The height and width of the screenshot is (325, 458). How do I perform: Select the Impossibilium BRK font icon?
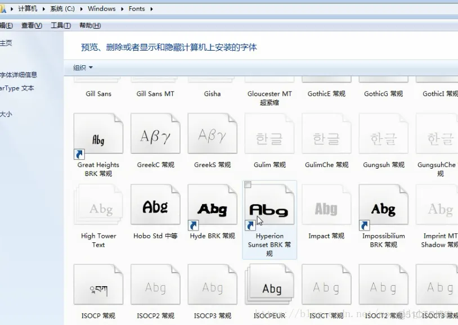click(383, 205)
